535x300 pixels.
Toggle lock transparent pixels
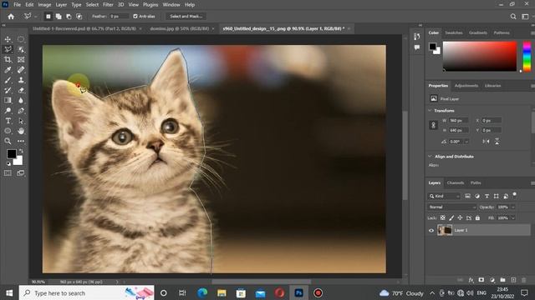[x=442, y=217]
